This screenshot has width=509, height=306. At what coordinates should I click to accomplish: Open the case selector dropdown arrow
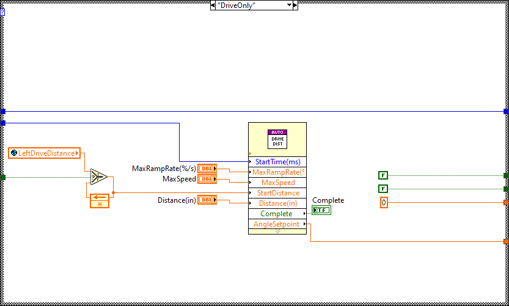(289, 5)
